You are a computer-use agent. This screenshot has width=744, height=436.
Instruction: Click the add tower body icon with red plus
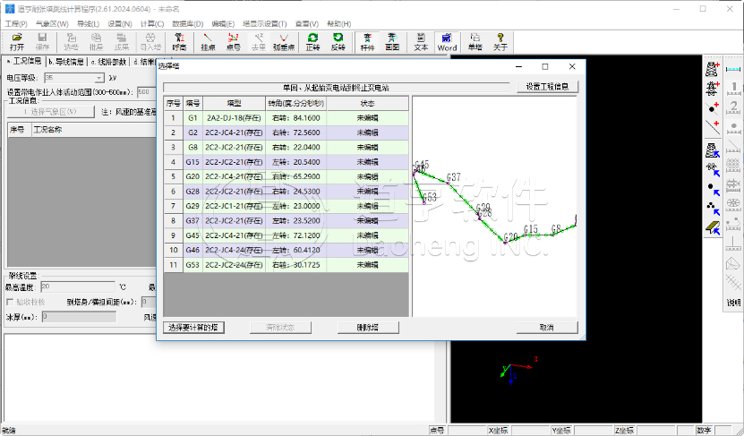(x=712, y=69)
